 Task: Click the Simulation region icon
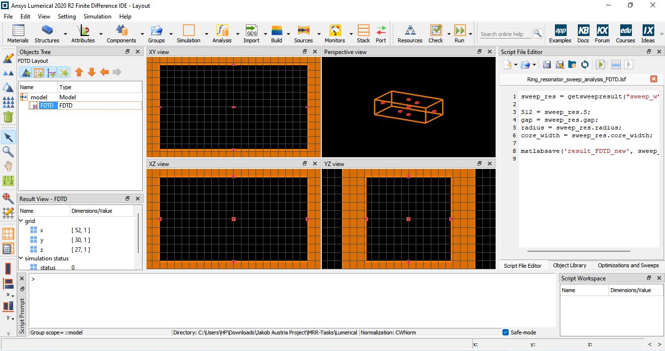tap(188, 31)
